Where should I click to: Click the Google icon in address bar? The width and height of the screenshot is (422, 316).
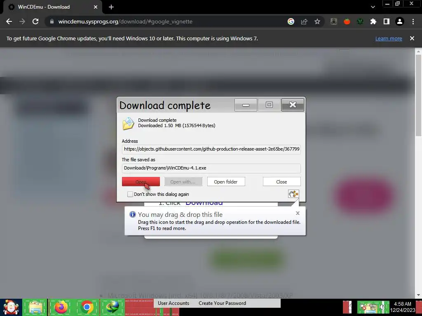pos(291,21)
